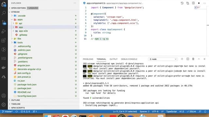Open the Extensions view
This screenshot has width=209, height=117.
4,40
